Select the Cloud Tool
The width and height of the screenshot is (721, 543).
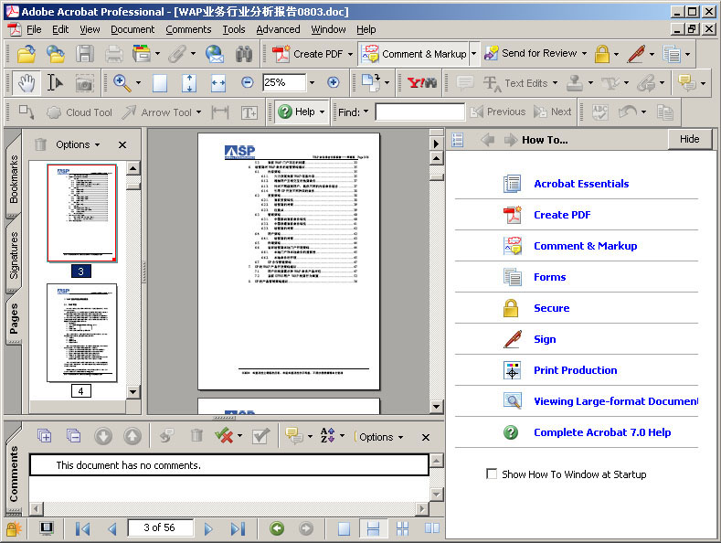point(80,112)
